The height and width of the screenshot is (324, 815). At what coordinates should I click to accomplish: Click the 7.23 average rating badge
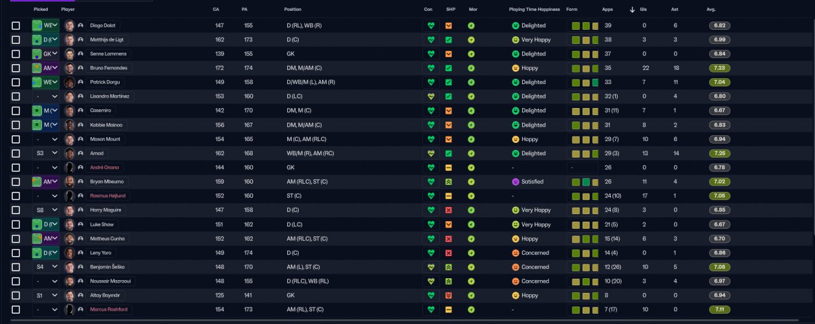click(x=719, y=68)
